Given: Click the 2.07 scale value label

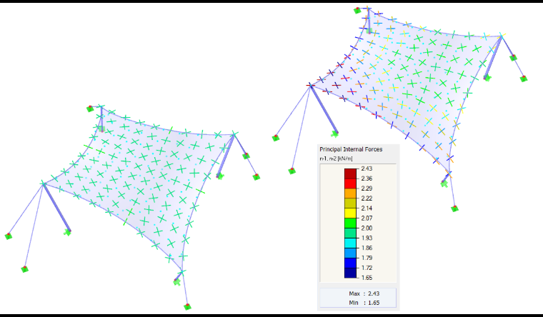Looking at the screenshot, I should 367,218.
